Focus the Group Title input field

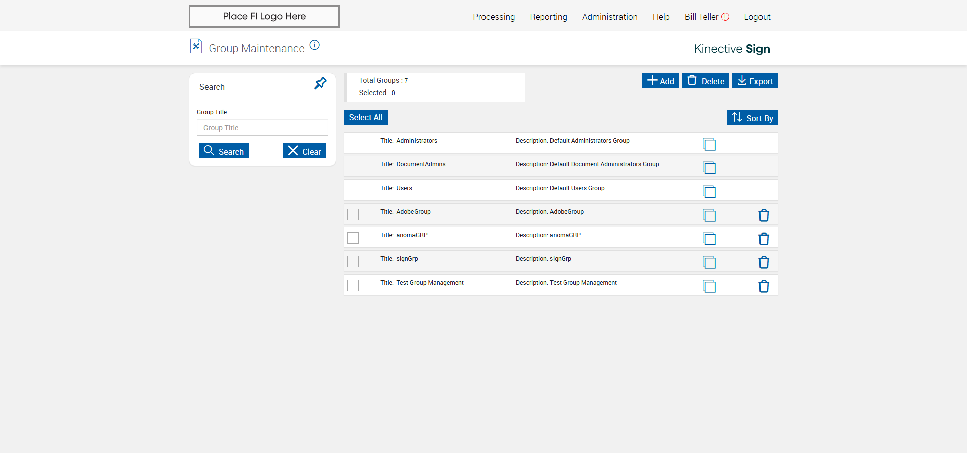tap(262, 128)
